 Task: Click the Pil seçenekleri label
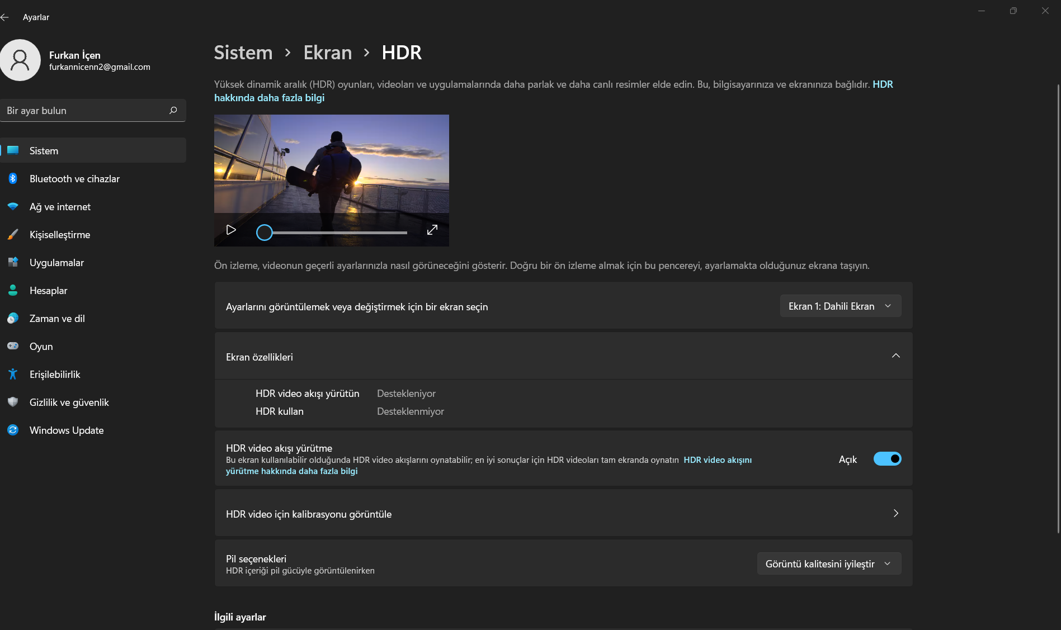(256, 558)
